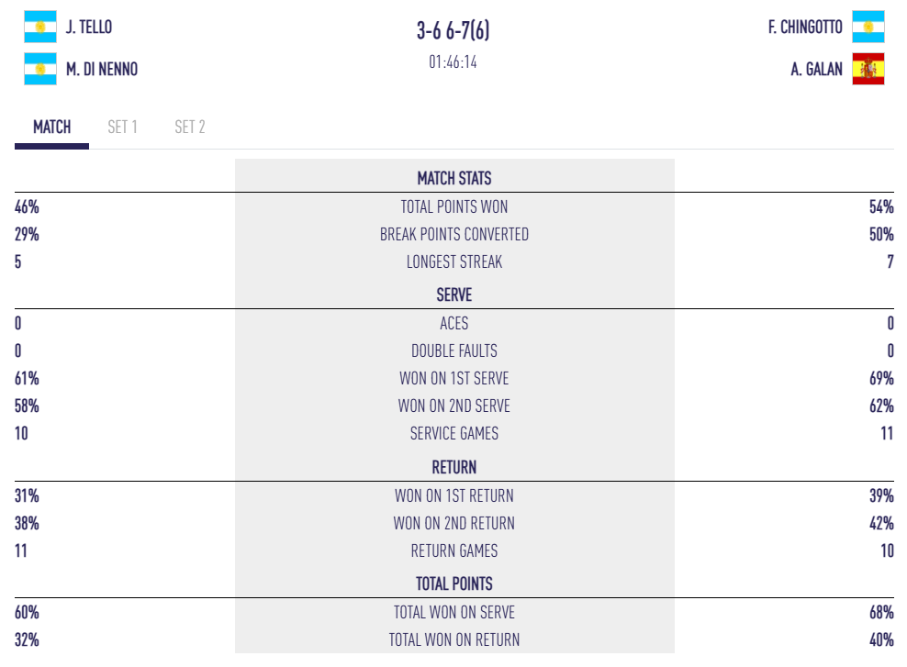
Task: Click the SERVE section header
Action: pos(454,295)
